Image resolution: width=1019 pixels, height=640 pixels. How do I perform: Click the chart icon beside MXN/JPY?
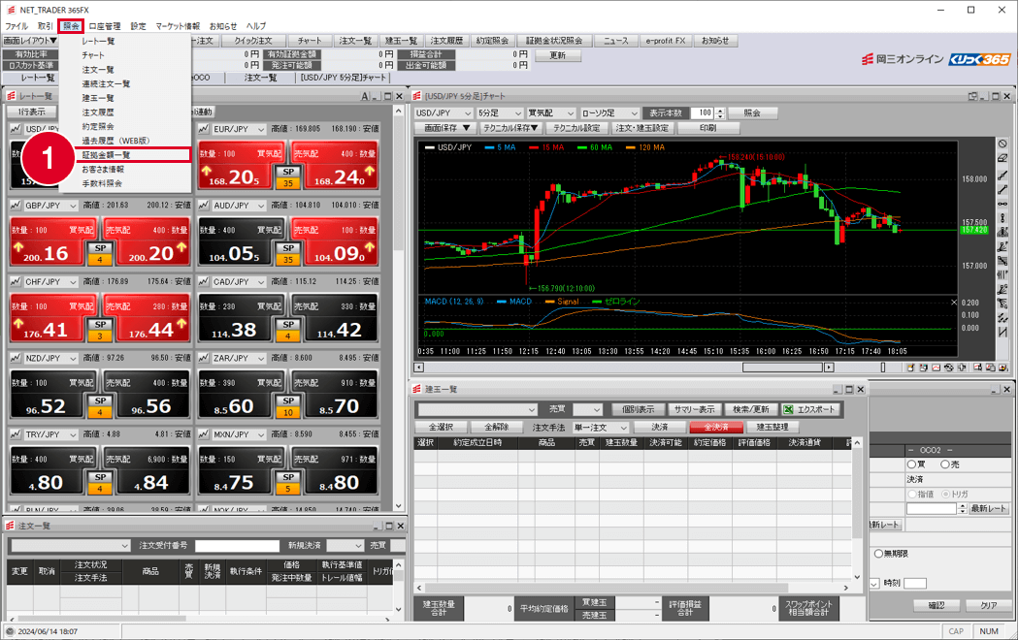[x=204, y=434]
